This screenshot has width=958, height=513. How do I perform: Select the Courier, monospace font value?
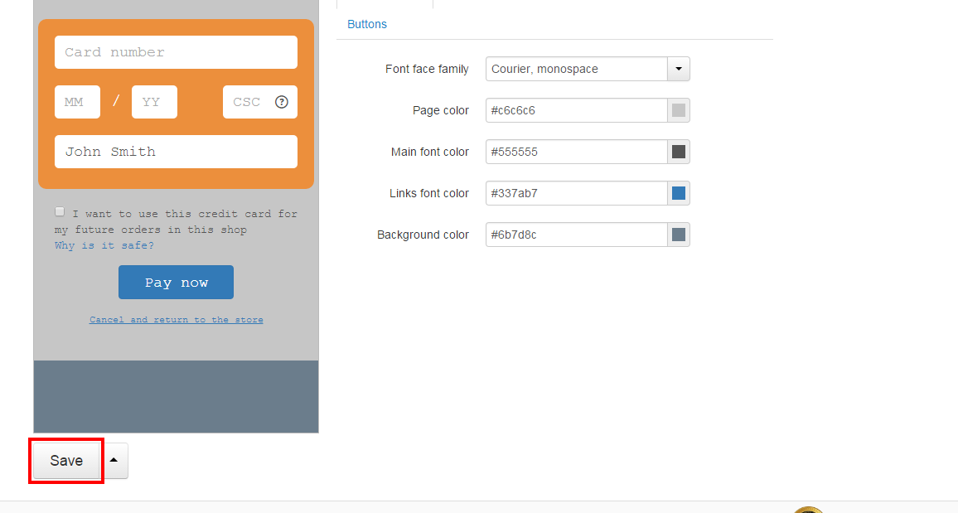click(x=576, y=69)
